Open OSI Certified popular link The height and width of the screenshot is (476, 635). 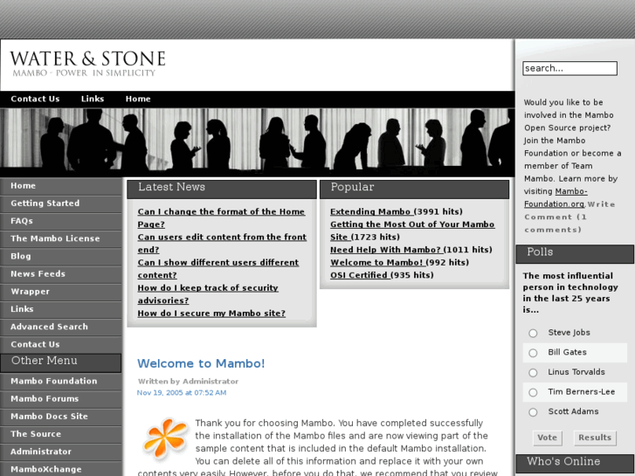pyautogui.click(x=358, y=275)
